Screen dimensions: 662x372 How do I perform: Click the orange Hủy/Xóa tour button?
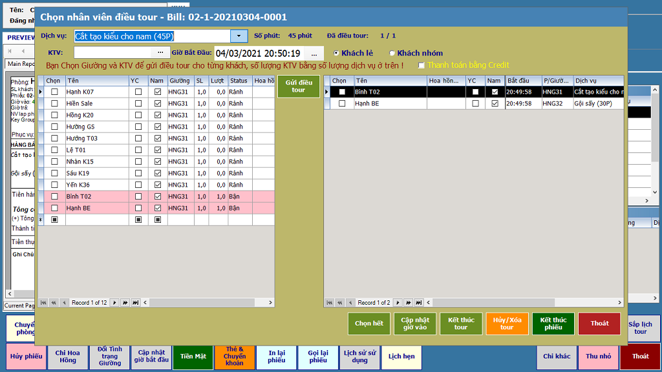[x=507, y=324]
